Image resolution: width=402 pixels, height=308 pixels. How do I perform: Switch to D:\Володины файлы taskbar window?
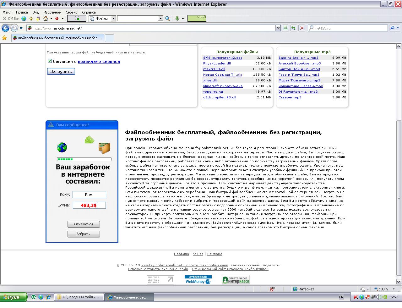(79, 297)
